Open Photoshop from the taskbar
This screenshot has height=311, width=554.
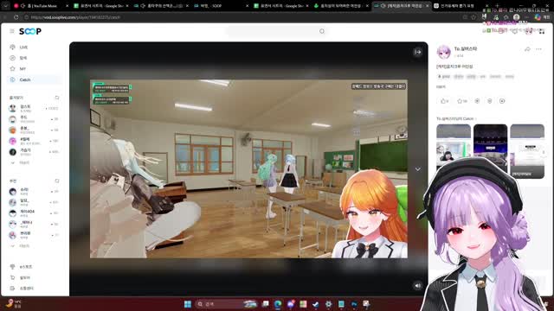[x=354, y=304]
